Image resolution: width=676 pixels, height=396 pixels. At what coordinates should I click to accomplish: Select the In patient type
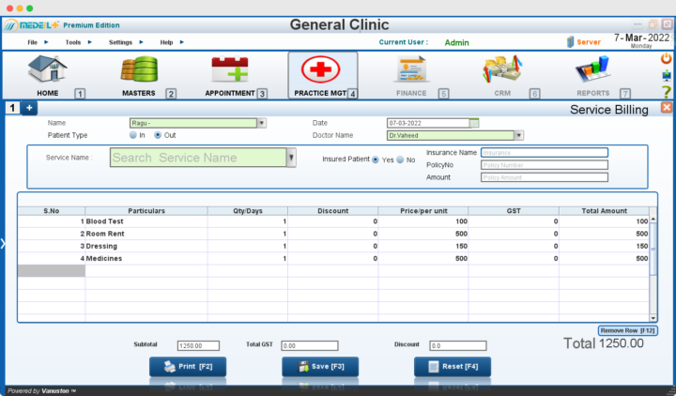[x=132, y=135]
